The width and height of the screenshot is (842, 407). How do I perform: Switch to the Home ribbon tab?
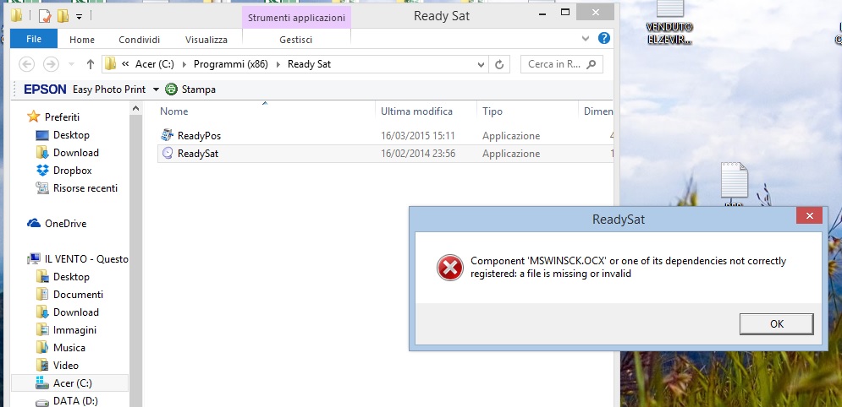(82, 40)
